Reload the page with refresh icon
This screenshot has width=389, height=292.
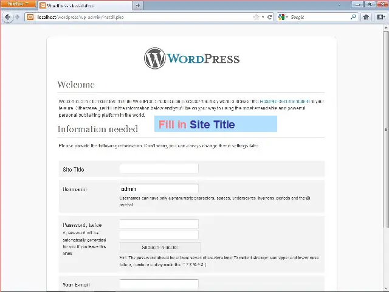(270, 17)
